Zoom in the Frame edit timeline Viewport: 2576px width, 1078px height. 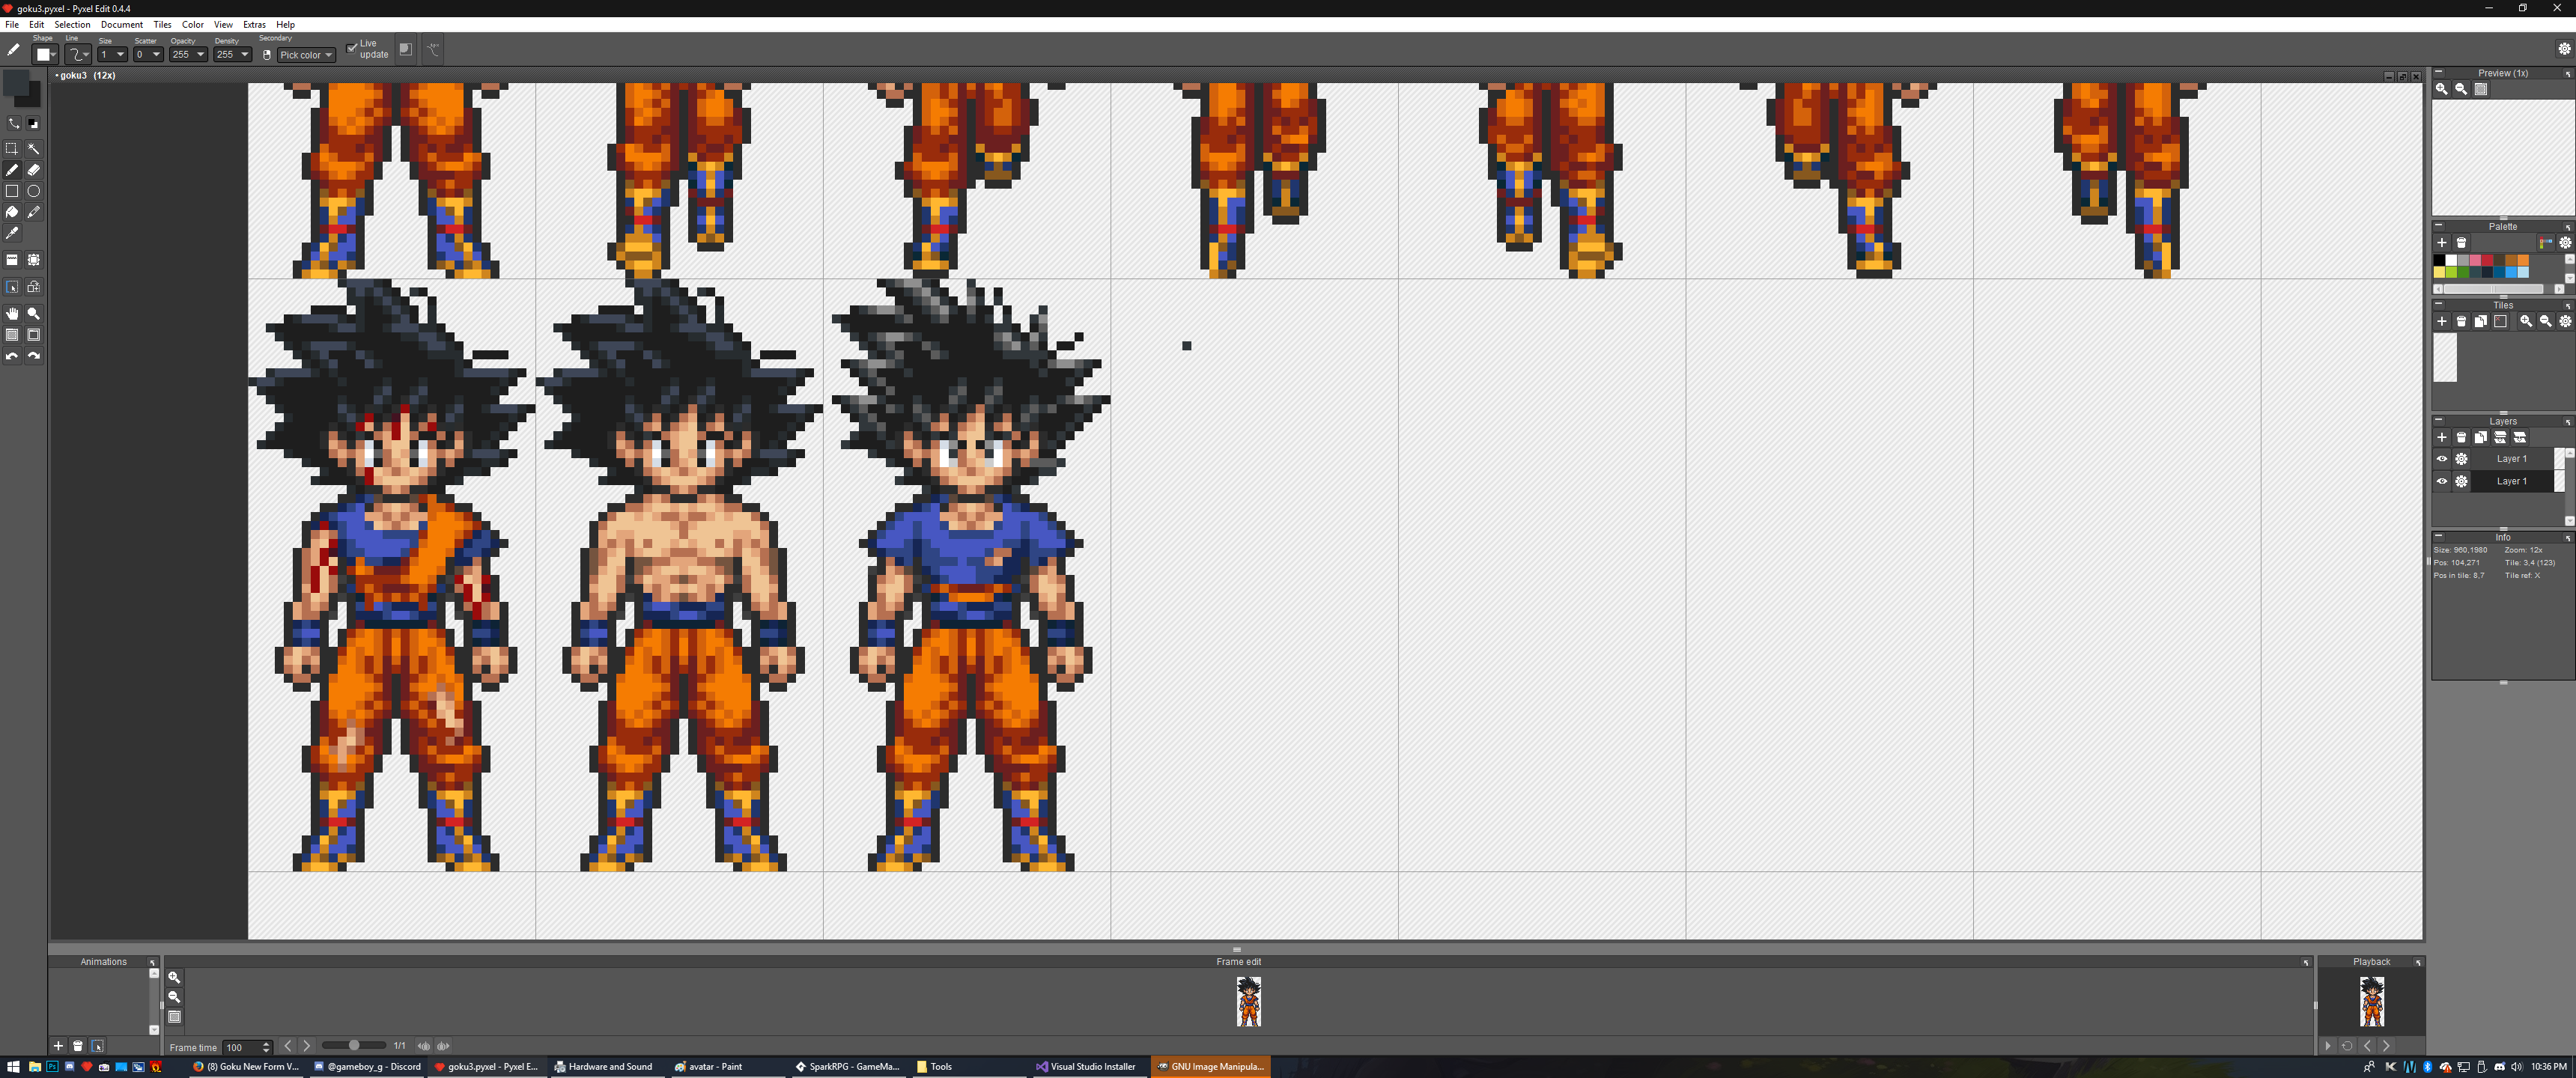(x=174, y=978)
